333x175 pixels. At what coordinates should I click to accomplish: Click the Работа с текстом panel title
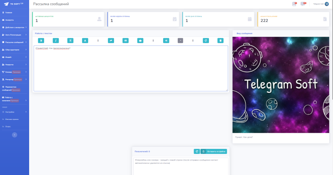tap(44, 34)
